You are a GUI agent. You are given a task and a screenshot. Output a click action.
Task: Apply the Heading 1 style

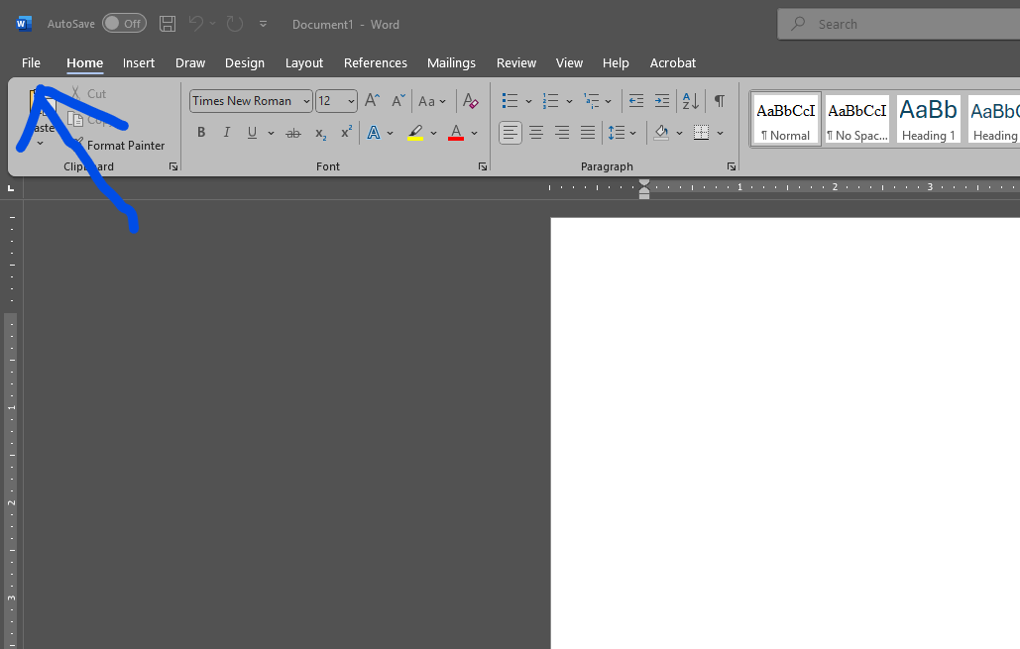pyautogui.click(x=928, y=120)
